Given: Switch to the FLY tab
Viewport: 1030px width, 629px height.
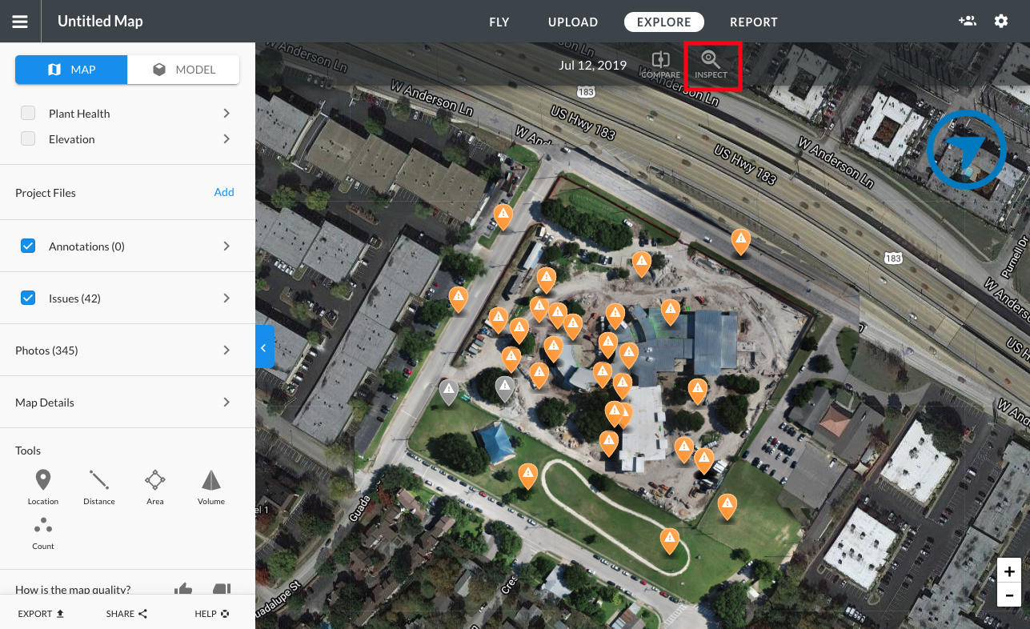Looking at the screenshot, I should coord(499,22).
